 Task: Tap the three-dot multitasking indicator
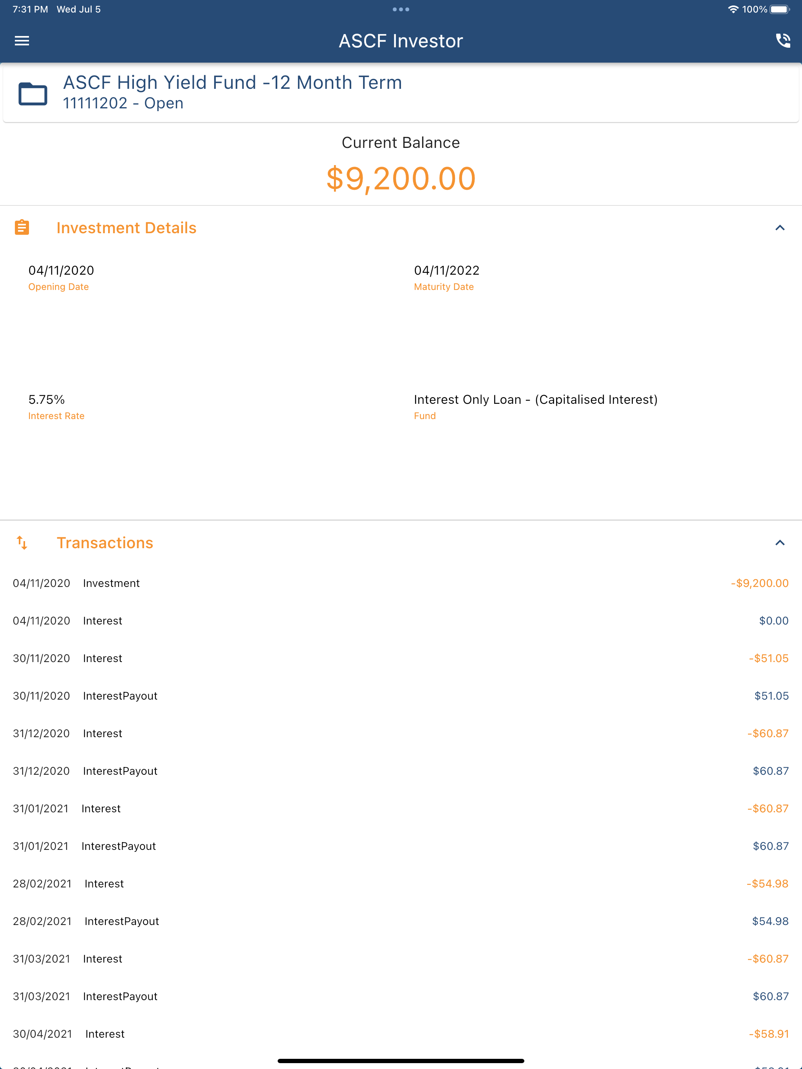pos(401,9)
